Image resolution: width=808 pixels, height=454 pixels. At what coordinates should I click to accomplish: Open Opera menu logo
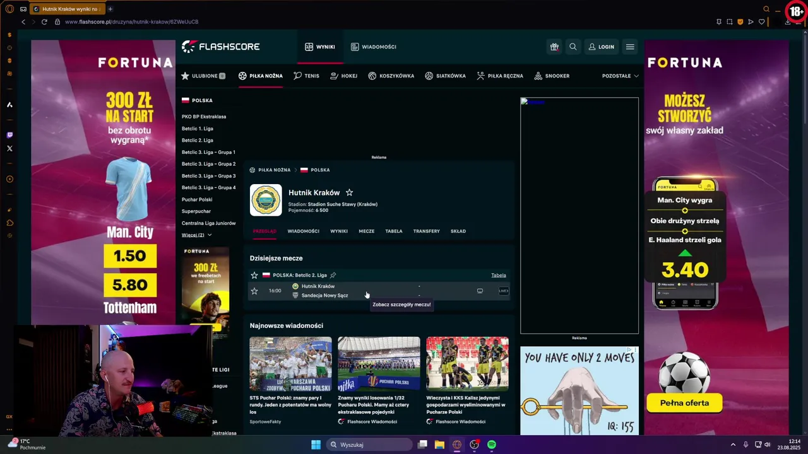coord(9,9)
